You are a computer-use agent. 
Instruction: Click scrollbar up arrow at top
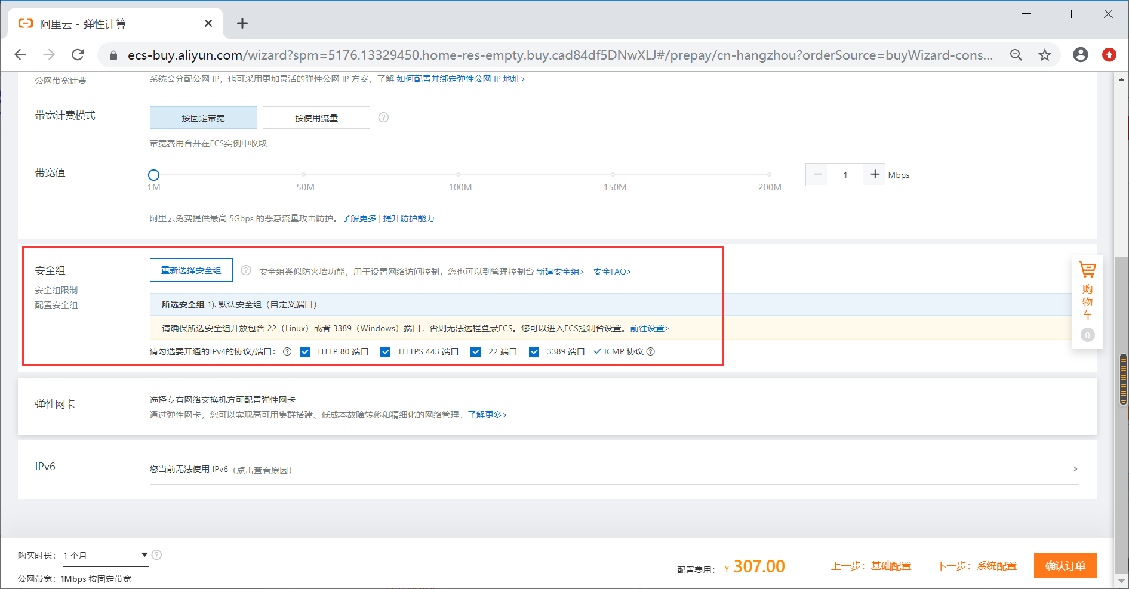[x=1121, y=79]
